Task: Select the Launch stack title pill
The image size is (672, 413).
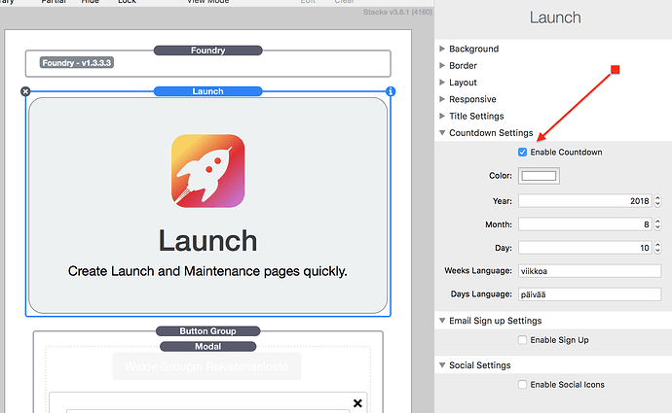Action: (207, 91)
